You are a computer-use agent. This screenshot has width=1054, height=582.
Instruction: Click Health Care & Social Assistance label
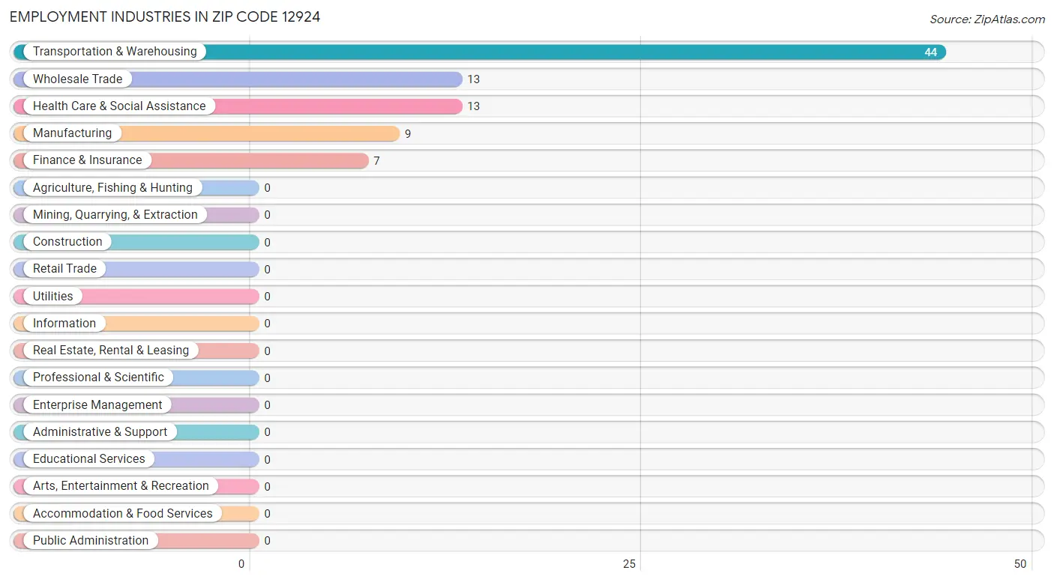pos(119,106)
